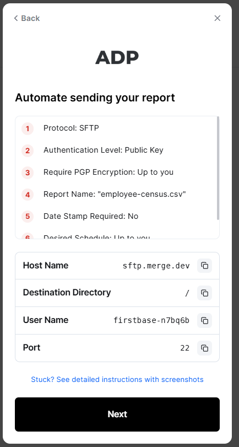Click the User Name label
This screenshot has height=447, width=239.
point(46,320)
